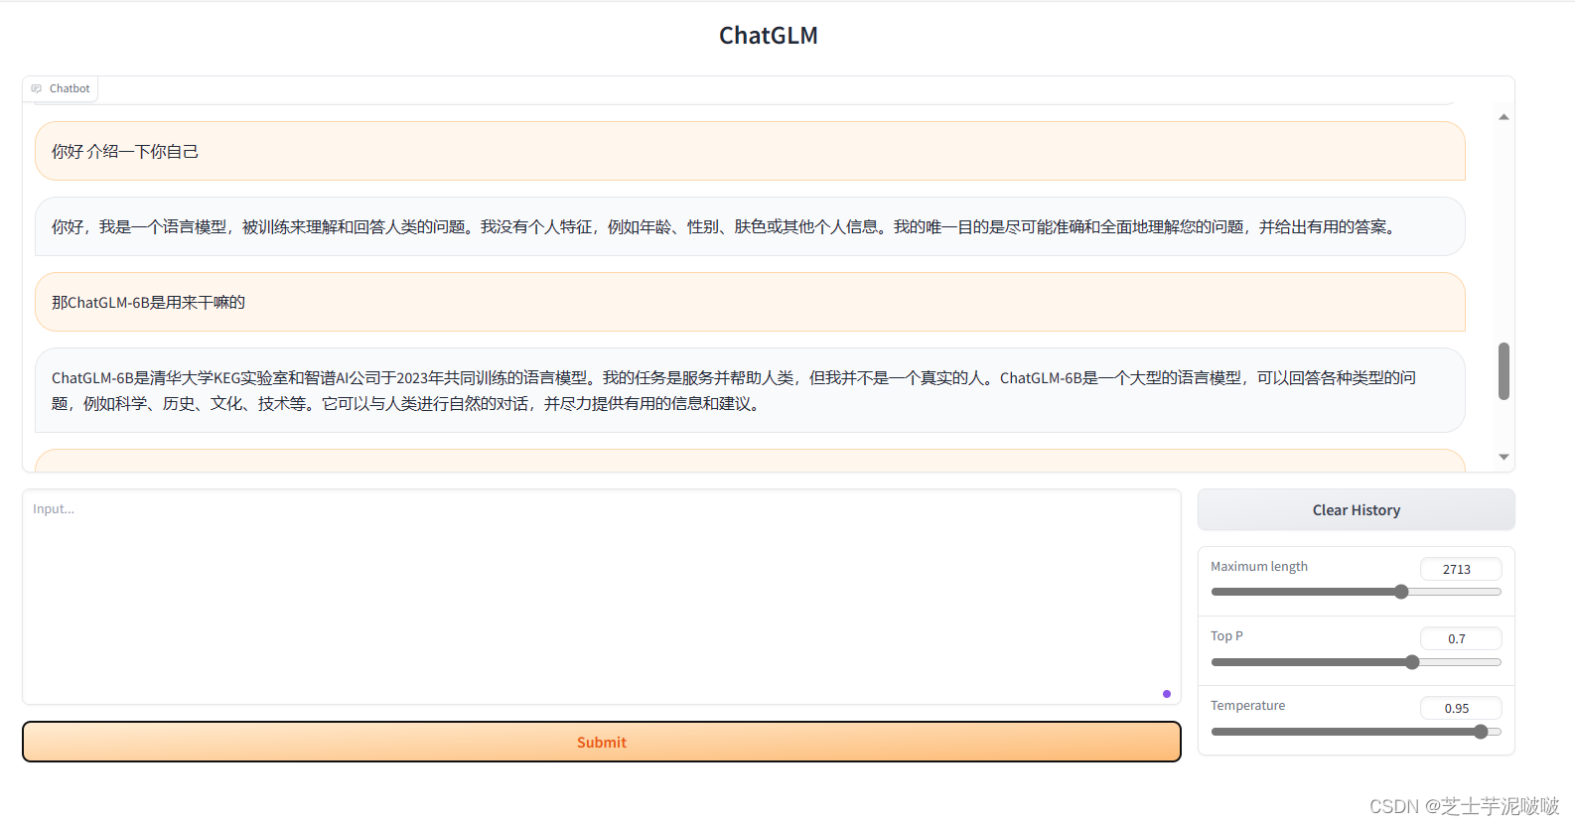Click the Temperature slider handle

1481,732
